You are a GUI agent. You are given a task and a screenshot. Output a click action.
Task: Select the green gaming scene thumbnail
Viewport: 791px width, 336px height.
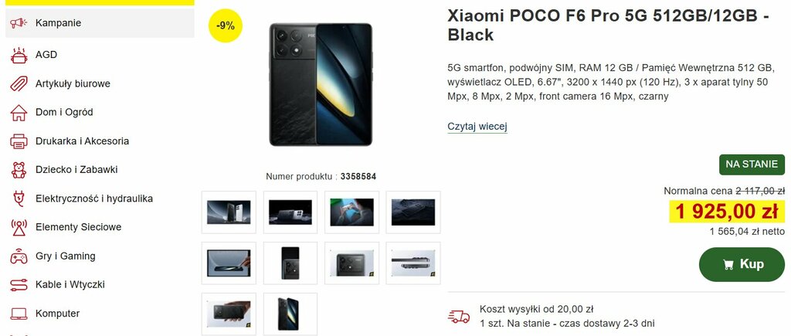pyautogui.click(x=351, y=212)
